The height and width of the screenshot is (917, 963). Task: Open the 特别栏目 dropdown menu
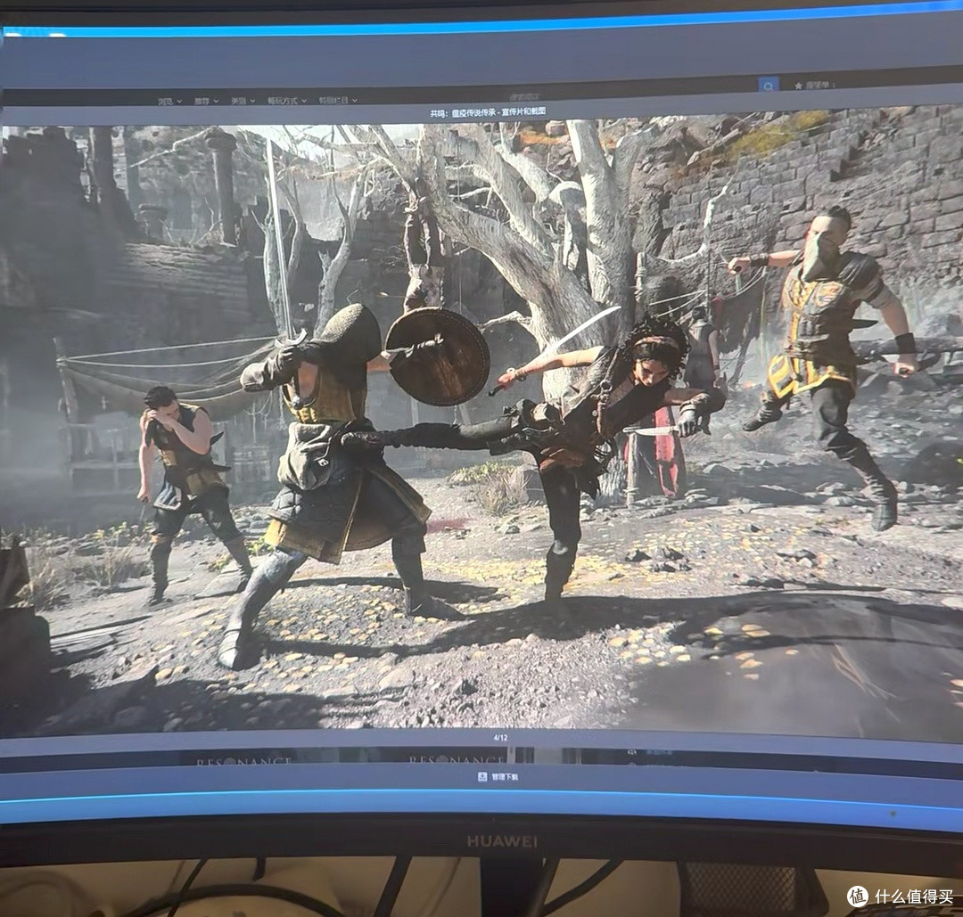[x=337, y=100]
